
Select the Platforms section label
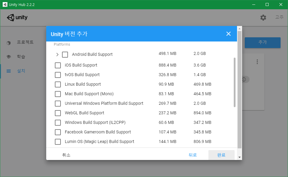click(62, 44)
